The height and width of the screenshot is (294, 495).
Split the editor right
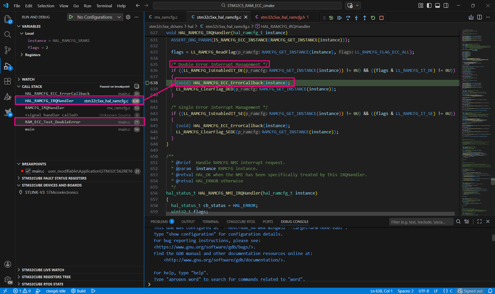click(x=480, y=17)
